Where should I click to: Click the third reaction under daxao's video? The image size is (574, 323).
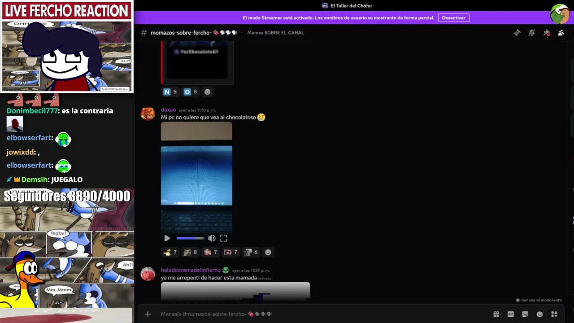pos(211,252)
